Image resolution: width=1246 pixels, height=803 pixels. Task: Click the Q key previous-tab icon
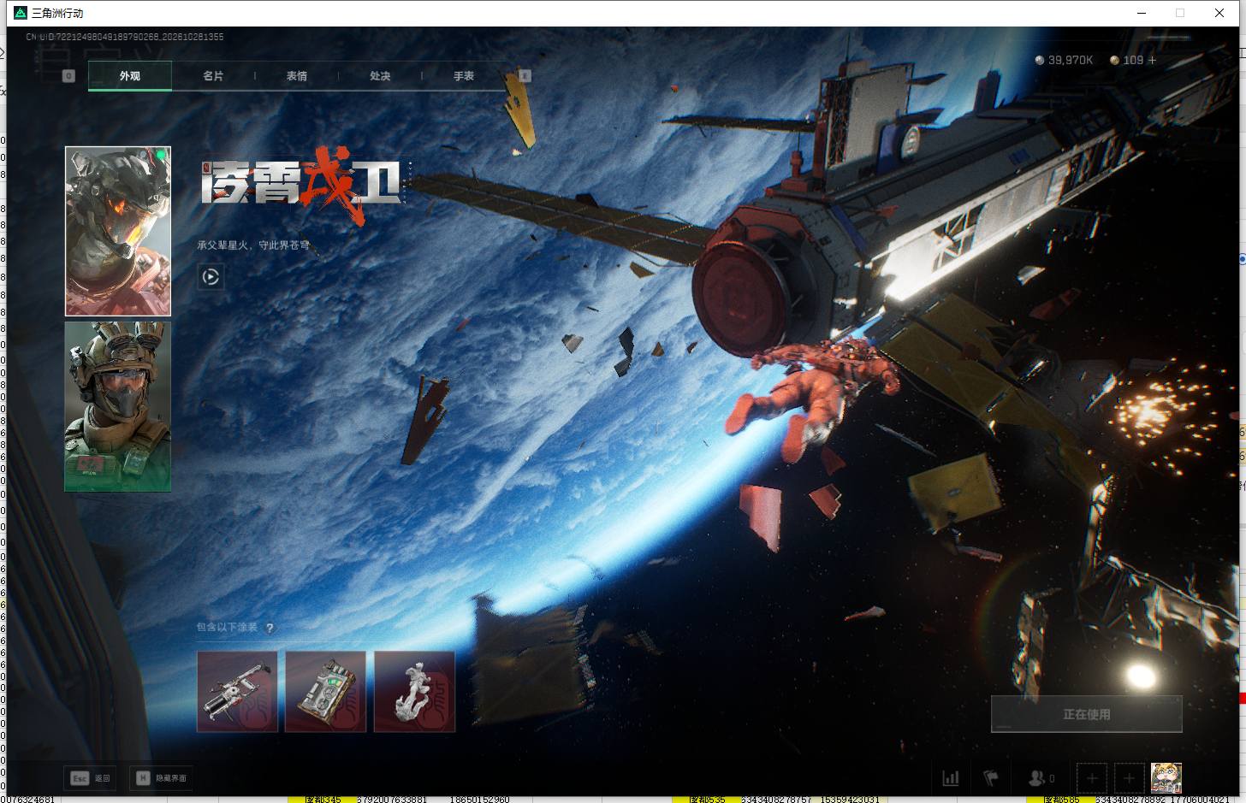(x=69, y=76)
